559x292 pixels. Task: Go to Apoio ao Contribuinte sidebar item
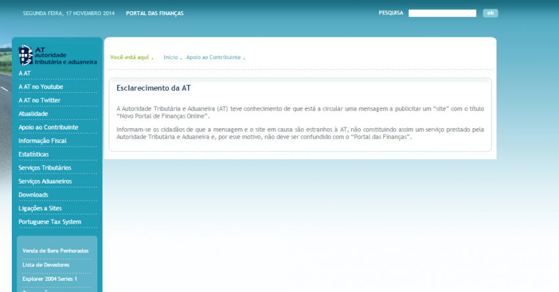(48, 127)
